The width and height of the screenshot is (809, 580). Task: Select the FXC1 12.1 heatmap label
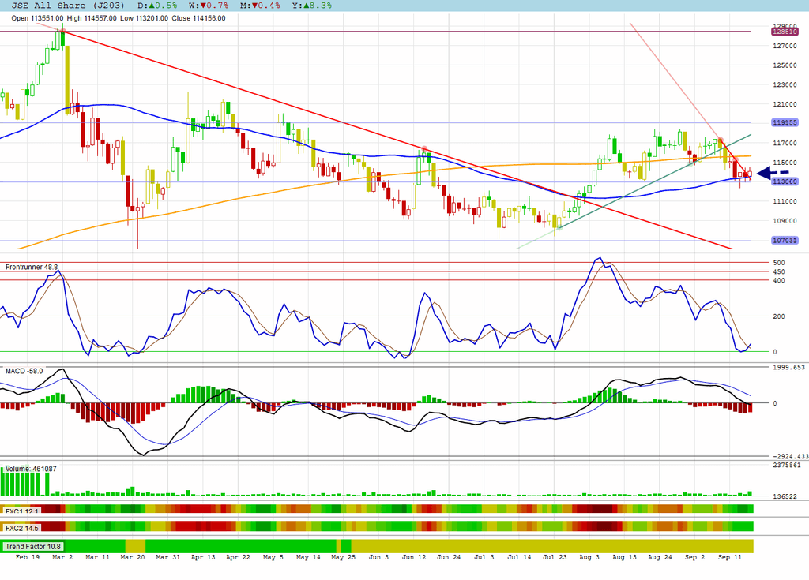[x=22, y=511]
